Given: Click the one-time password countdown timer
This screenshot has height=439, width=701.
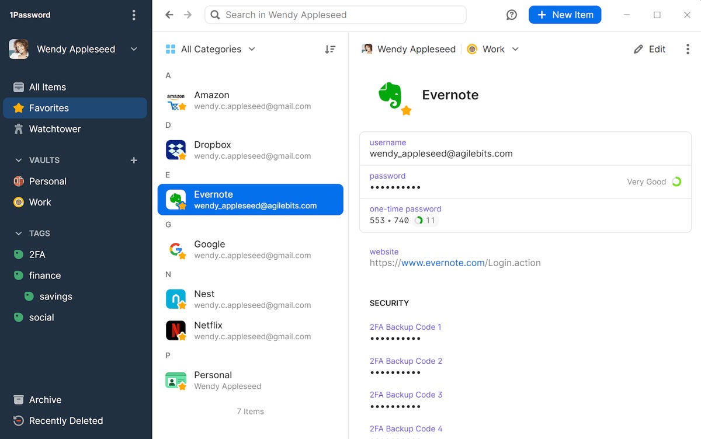Looking at the screenshot, I should click(x=425, y=221).
